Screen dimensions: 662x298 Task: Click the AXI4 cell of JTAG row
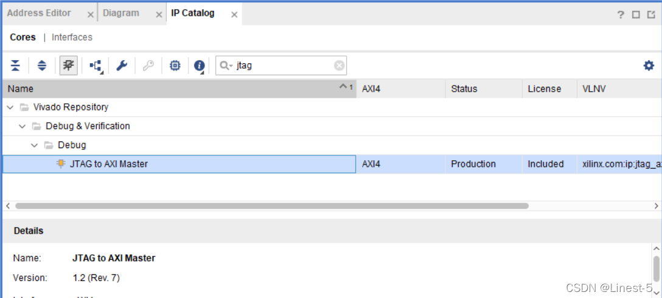[x=401, y=164]
